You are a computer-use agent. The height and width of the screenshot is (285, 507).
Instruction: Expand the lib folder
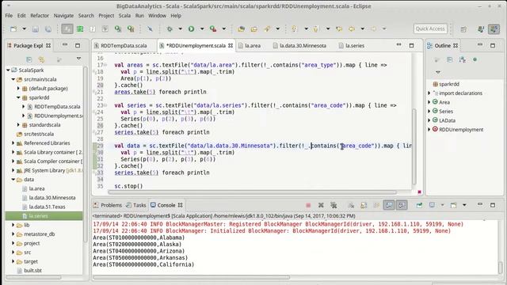pos(13,225)
